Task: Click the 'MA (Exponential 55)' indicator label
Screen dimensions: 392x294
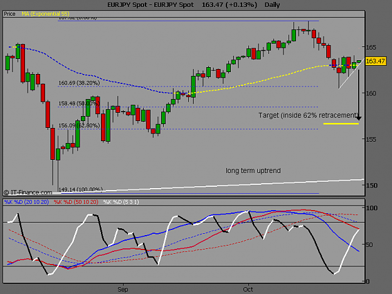Action: tap(45, 14)
